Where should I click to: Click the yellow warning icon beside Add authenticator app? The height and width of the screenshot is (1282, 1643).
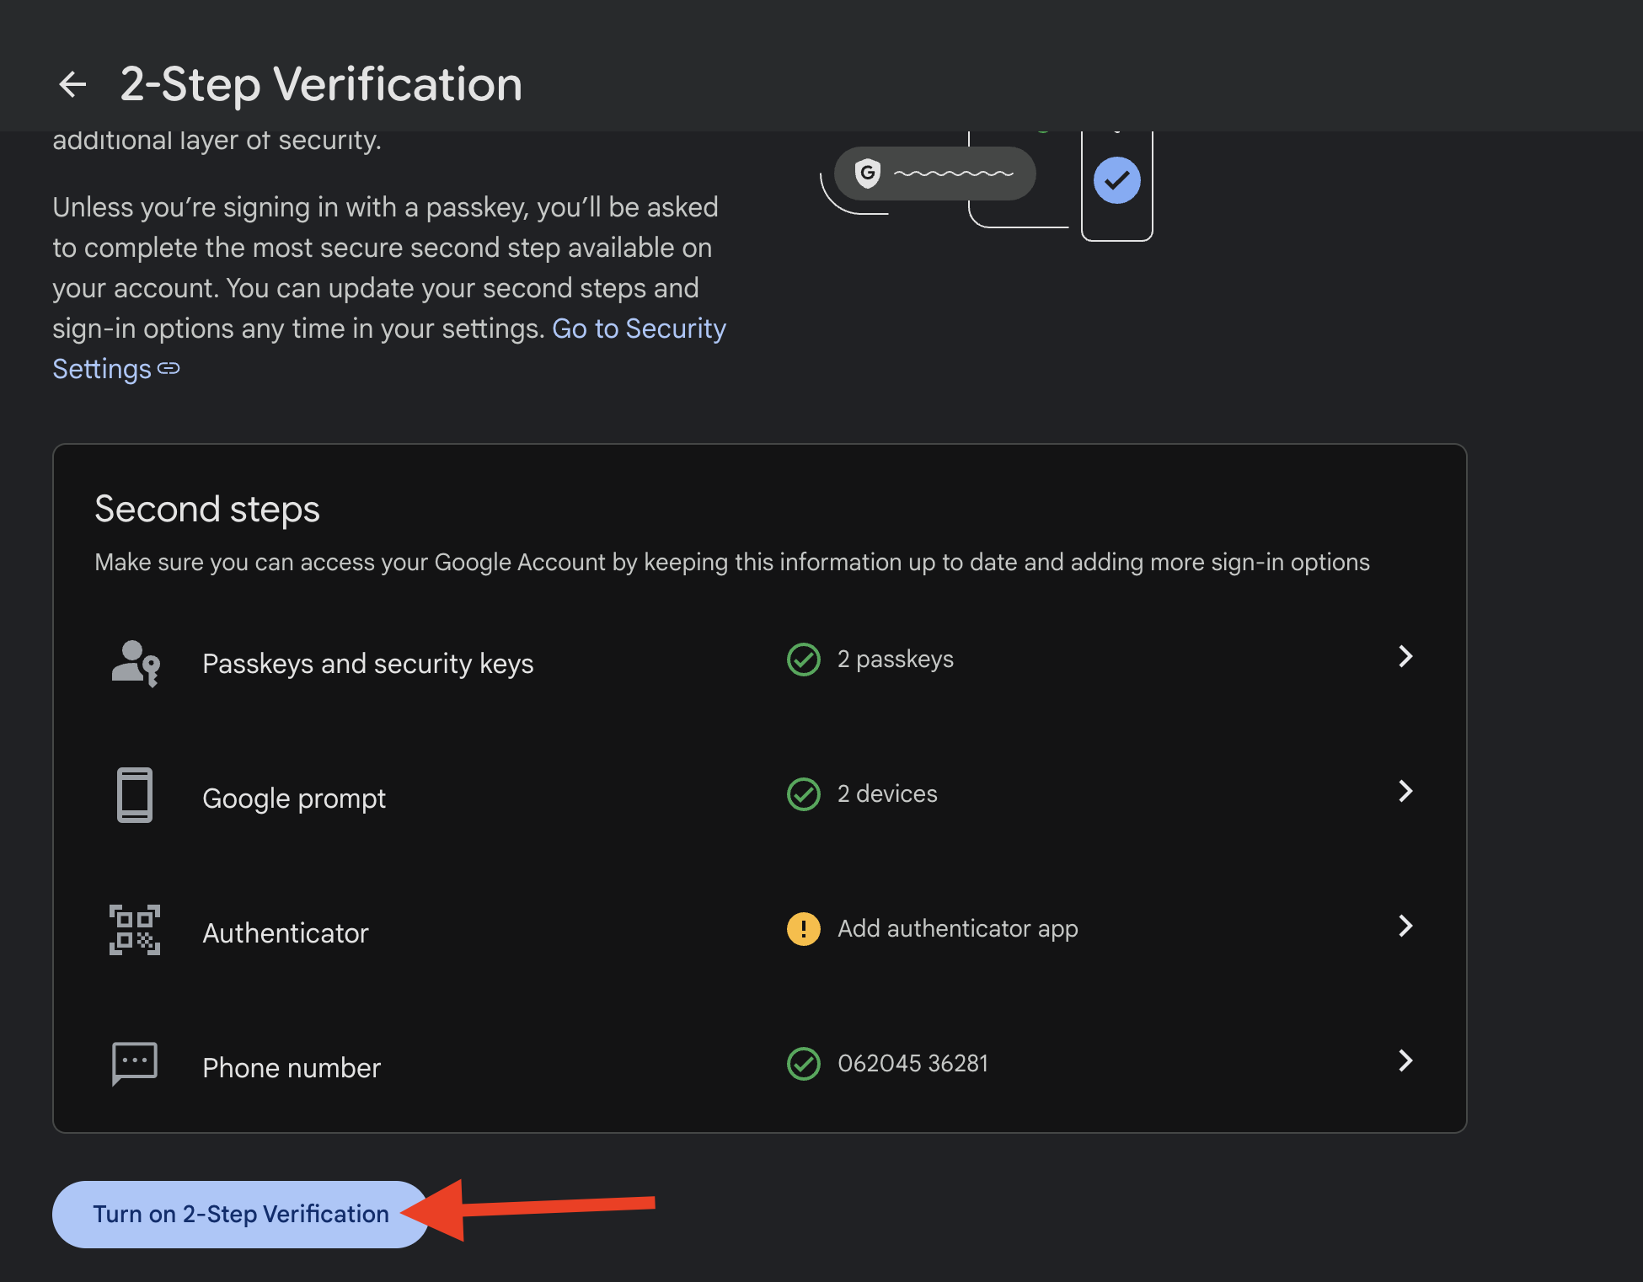click(x=804, y=929)
